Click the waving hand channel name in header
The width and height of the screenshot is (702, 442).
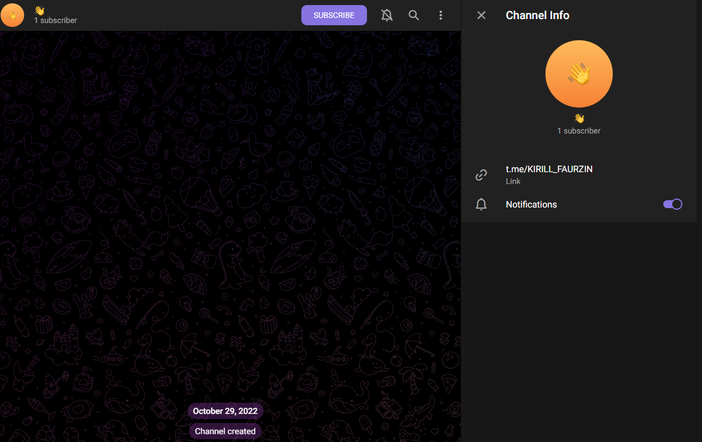tap(39, 10)
